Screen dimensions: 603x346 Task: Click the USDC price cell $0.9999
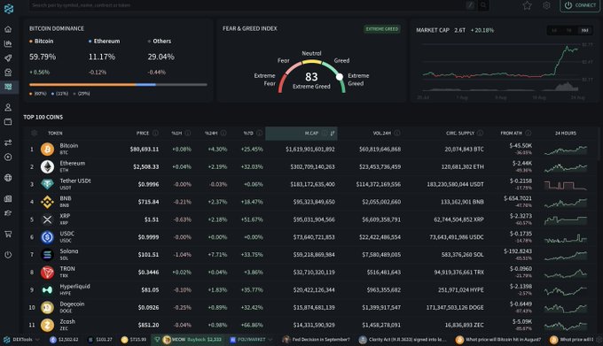(148, 237)
